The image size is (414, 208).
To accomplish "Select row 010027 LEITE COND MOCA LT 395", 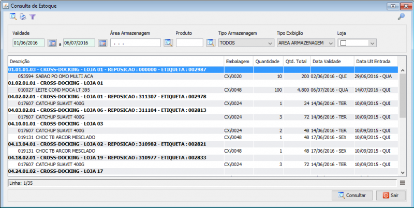I will [x=203, y=90].
